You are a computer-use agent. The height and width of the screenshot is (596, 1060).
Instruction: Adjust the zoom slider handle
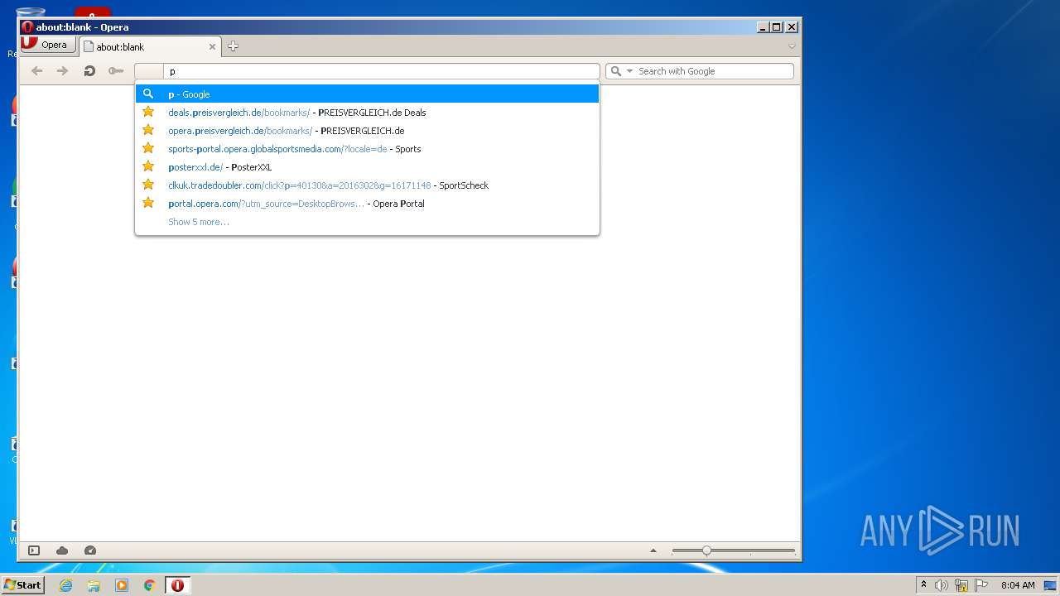tap(706, 550)
